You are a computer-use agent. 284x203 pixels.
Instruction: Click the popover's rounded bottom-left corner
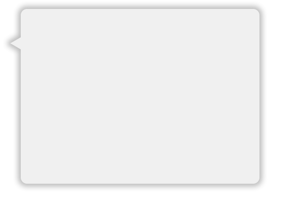(x=24, y=180)
